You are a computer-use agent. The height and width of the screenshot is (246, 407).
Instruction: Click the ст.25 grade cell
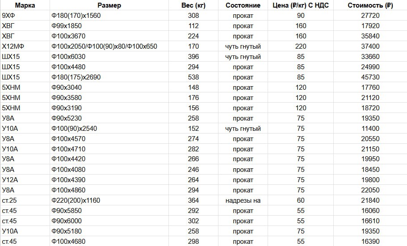tap(25, 200)
